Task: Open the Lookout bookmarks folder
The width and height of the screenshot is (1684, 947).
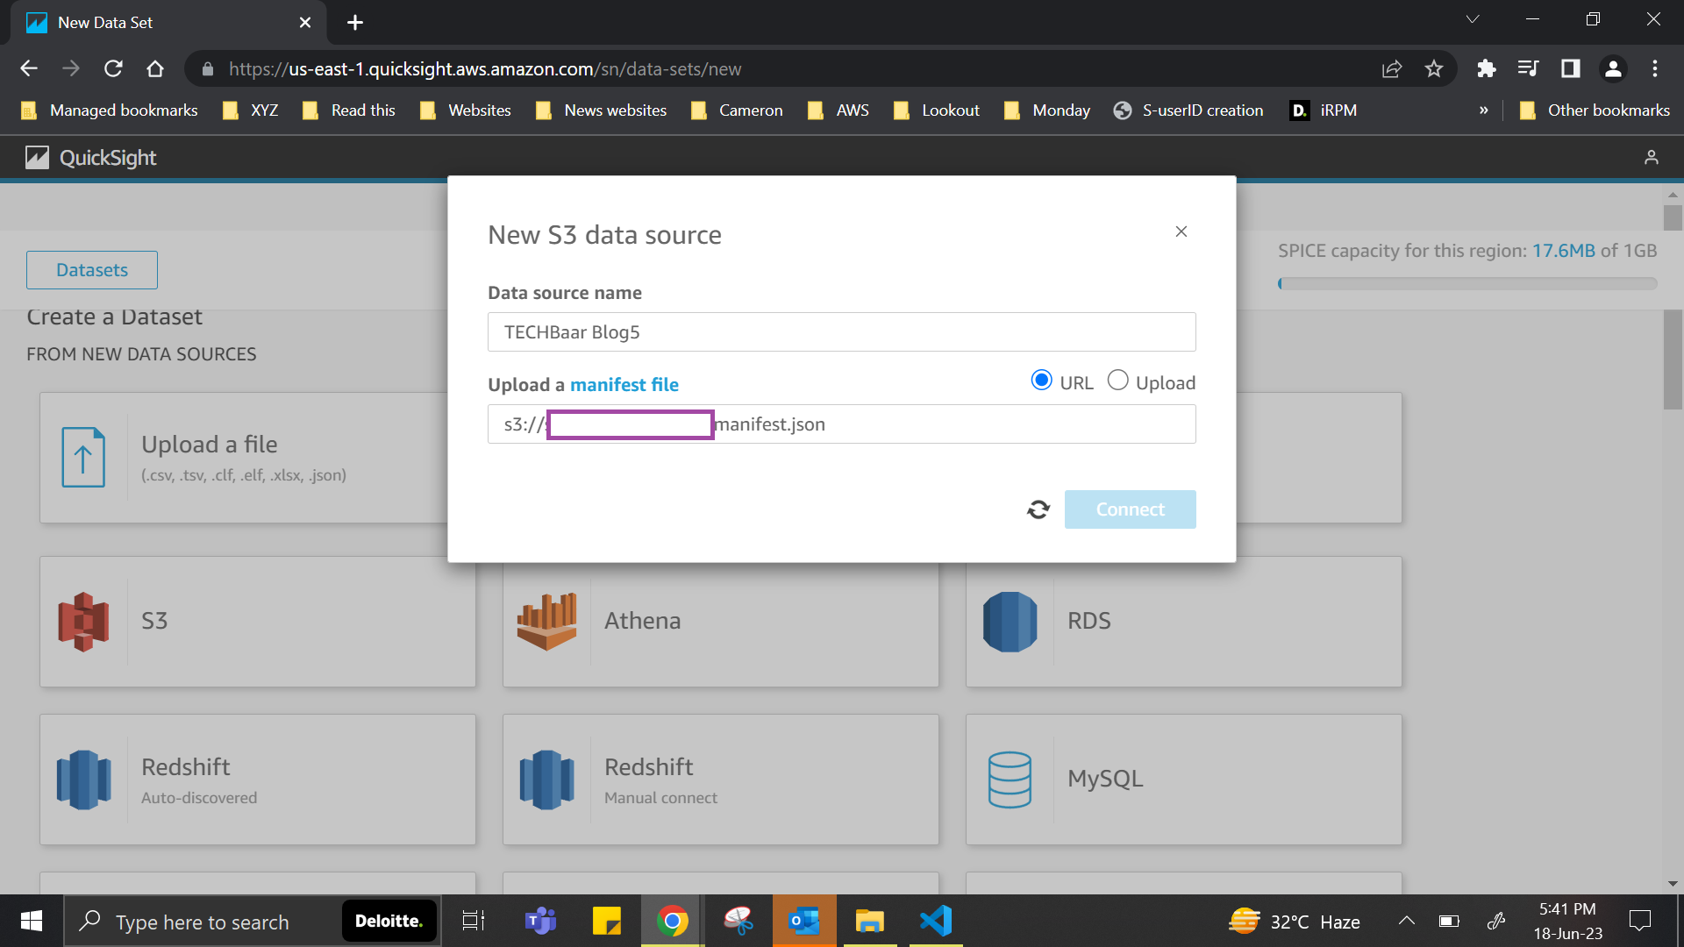Action: pos(937,110)
